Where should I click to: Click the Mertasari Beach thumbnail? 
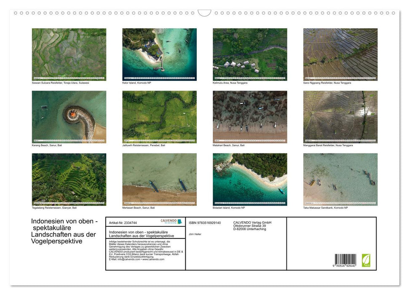[x=159, y=180]
